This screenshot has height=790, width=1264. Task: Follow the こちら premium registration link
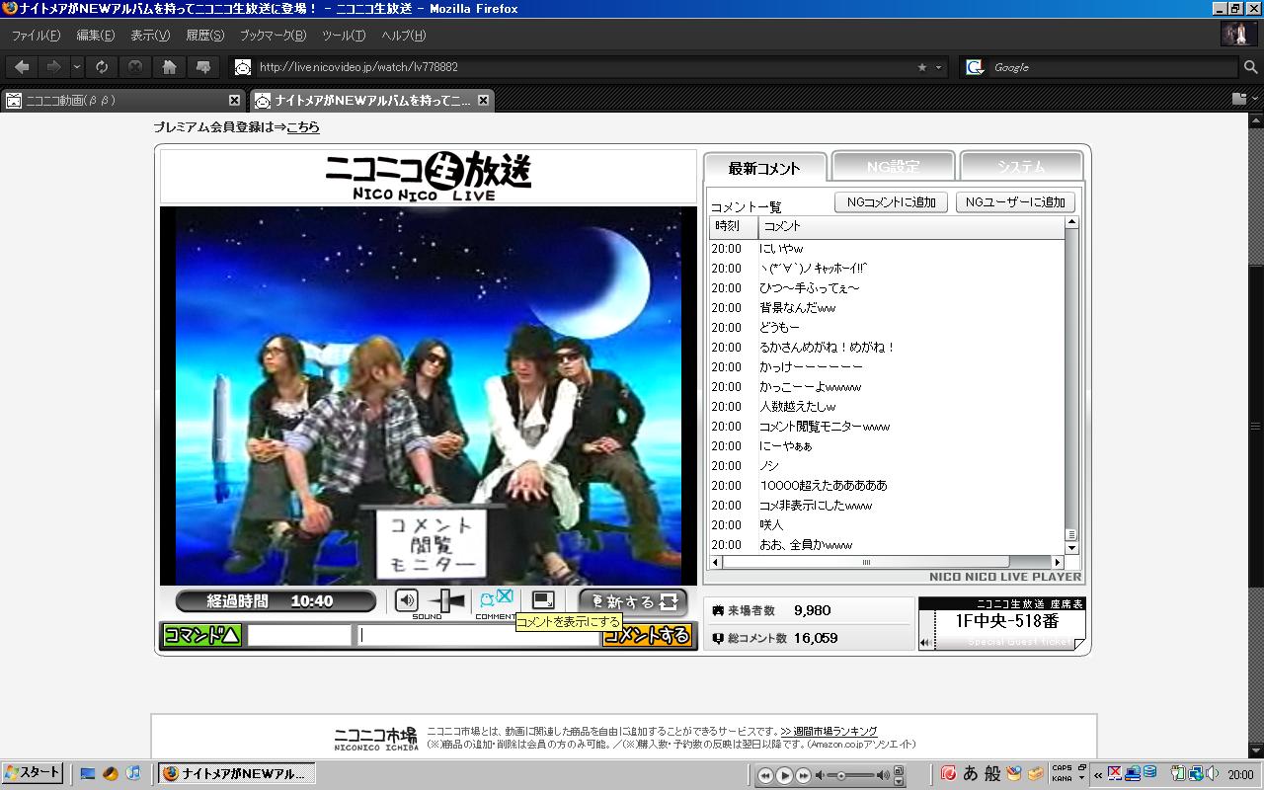point(303,127)
